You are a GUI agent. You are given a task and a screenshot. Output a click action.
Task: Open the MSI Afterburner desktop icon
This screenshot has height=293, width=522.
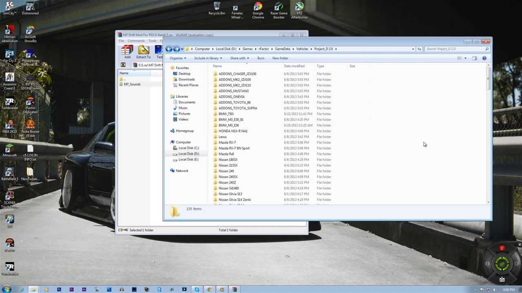click(299, 11)
